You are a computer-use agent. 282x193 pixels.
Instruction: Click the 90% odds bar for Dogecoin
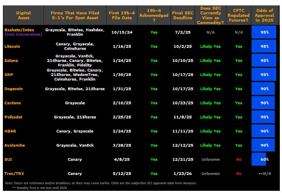[x=263, y=89]
